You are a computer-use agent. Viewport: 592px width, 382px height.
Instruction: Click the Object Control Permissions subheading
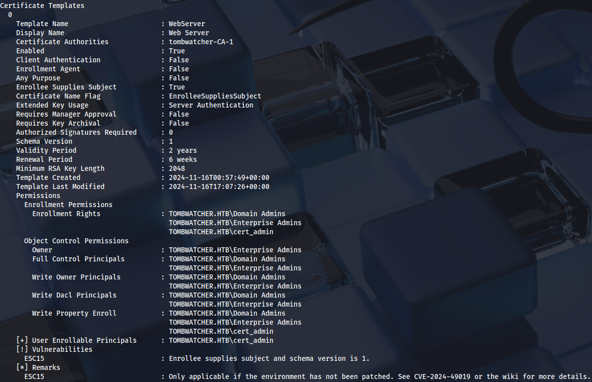(x=76, y=241)
